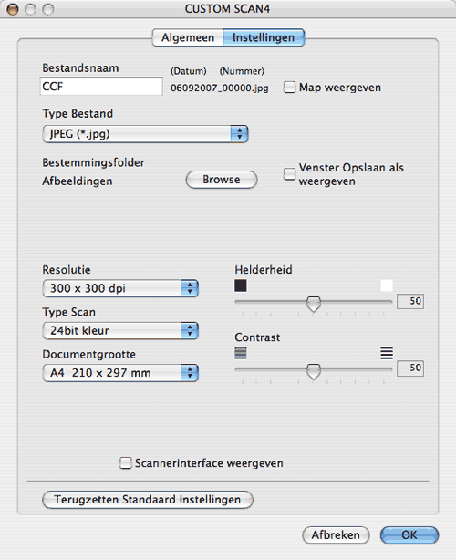Screen dimensions: 456x560
Task: Enable the Map weergeven checkbox
Action: [x=289, y=88]
